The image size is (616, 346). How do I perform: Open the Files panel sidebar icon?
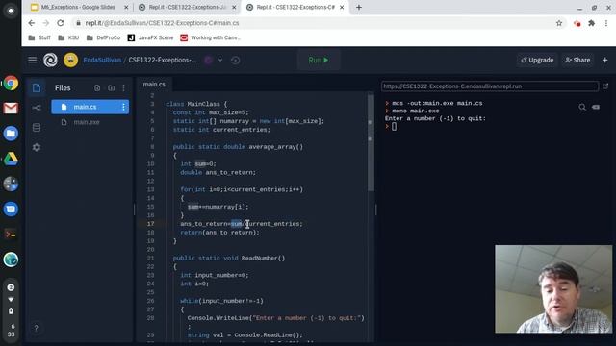(37, 87)
